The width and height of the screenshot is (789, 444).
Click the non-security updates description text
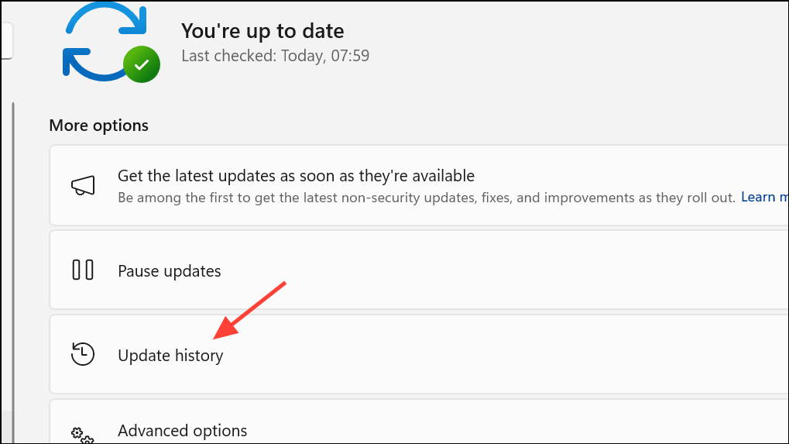(x=426, y=198)
